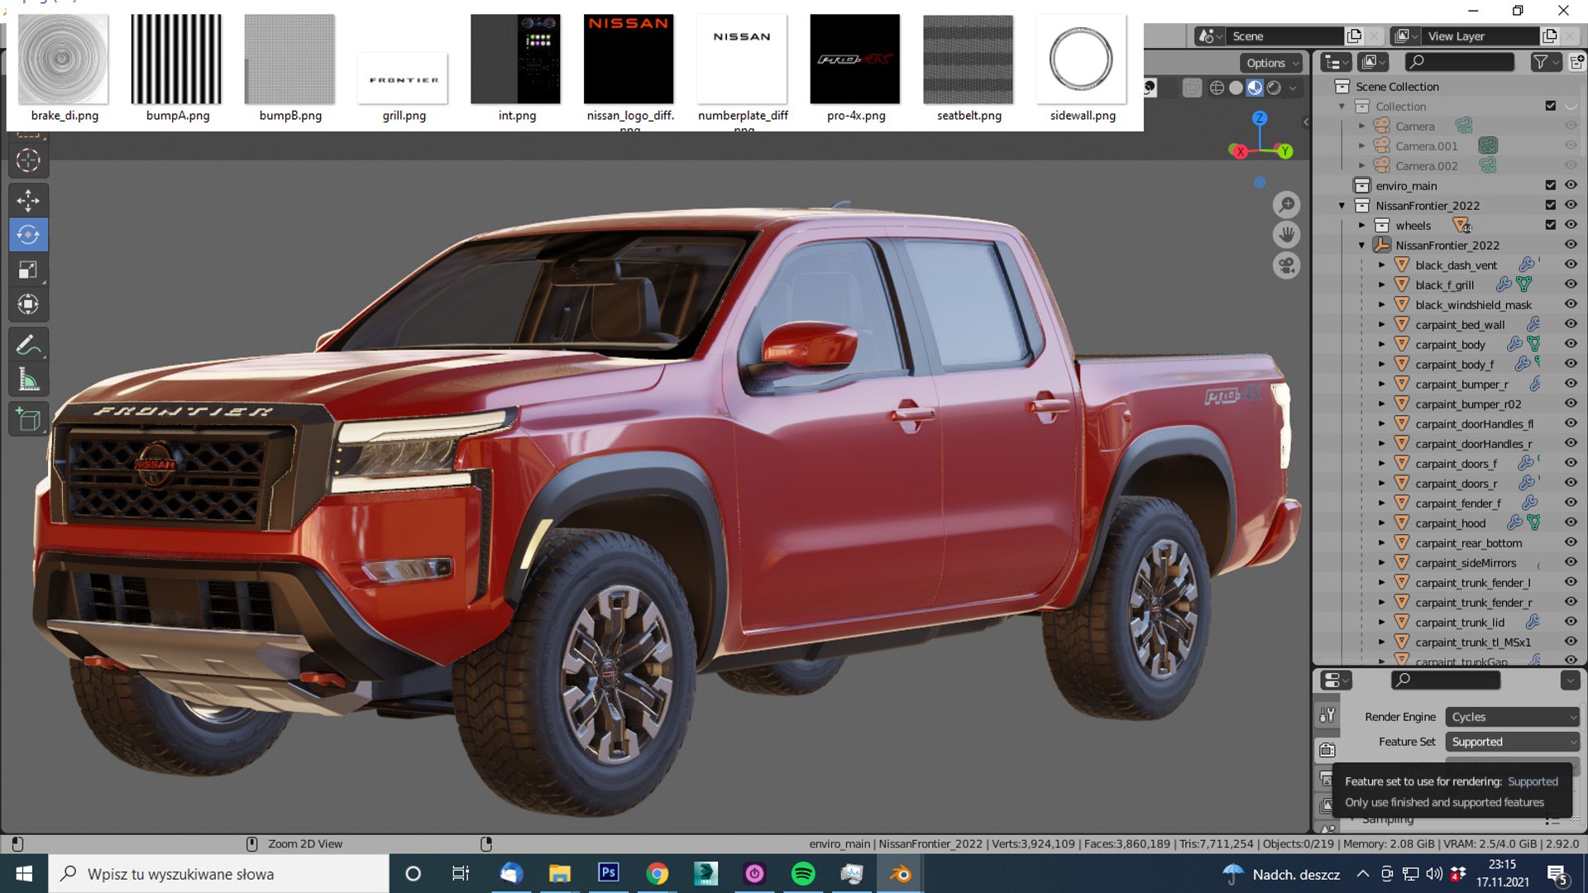
Task: Open the properties options dropdown arrow
Action: [x=1570, y=680]
